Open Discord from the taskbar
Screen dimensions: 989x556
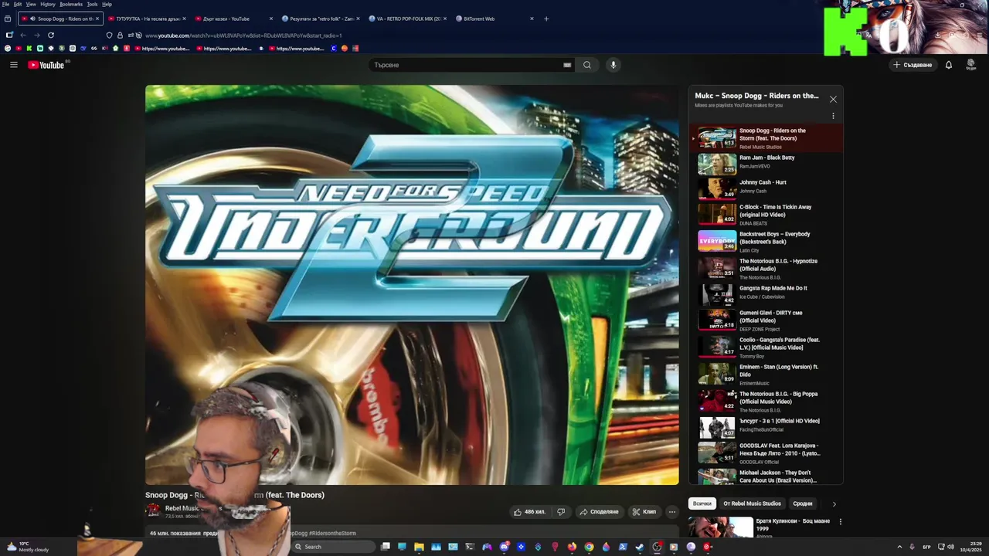(x=504, y=547)
